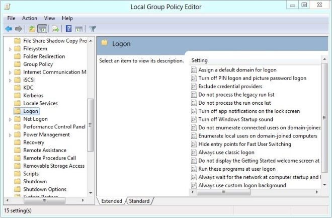Select Do not enumerate connected users setting

coord(260,128)
